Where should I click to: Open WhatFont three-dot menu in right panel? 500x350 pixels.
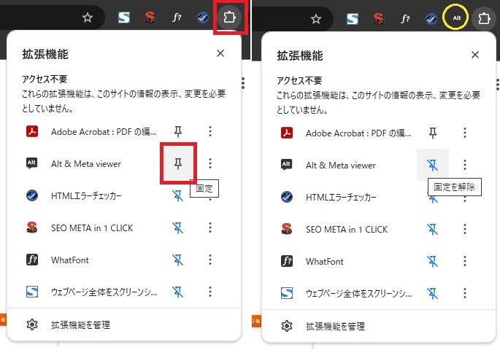click(465, 261)
